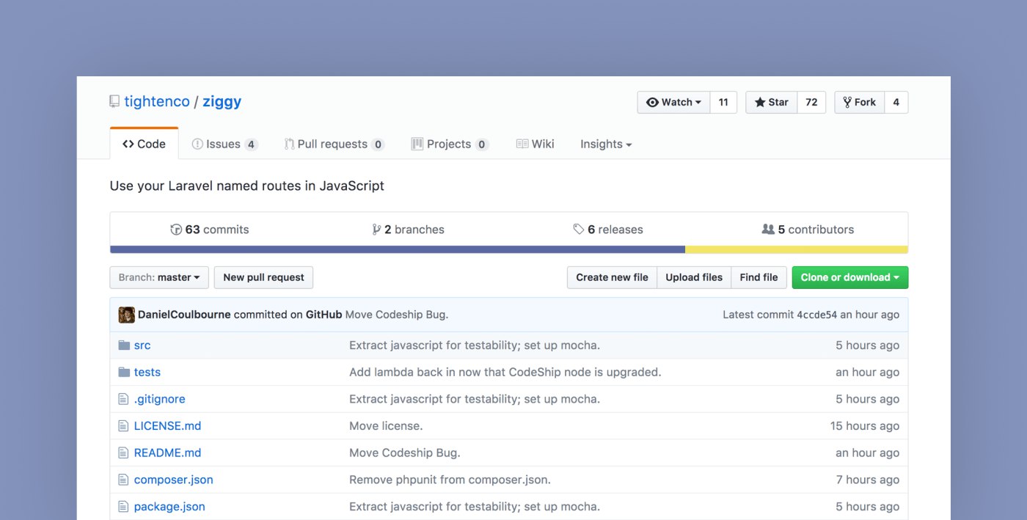1027x520 pixels.
Task: Click the forks count 4
Action: click(896, 103)
